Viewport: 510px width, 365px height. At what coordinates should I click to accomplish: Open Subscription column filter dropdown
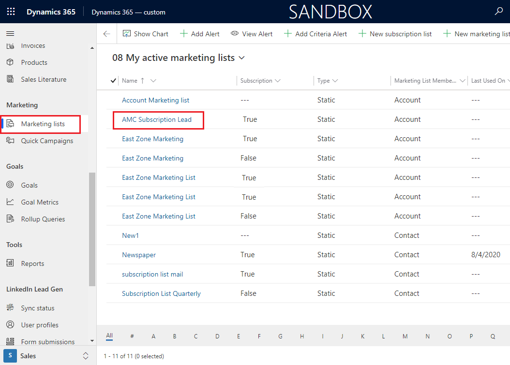[277, 81]
